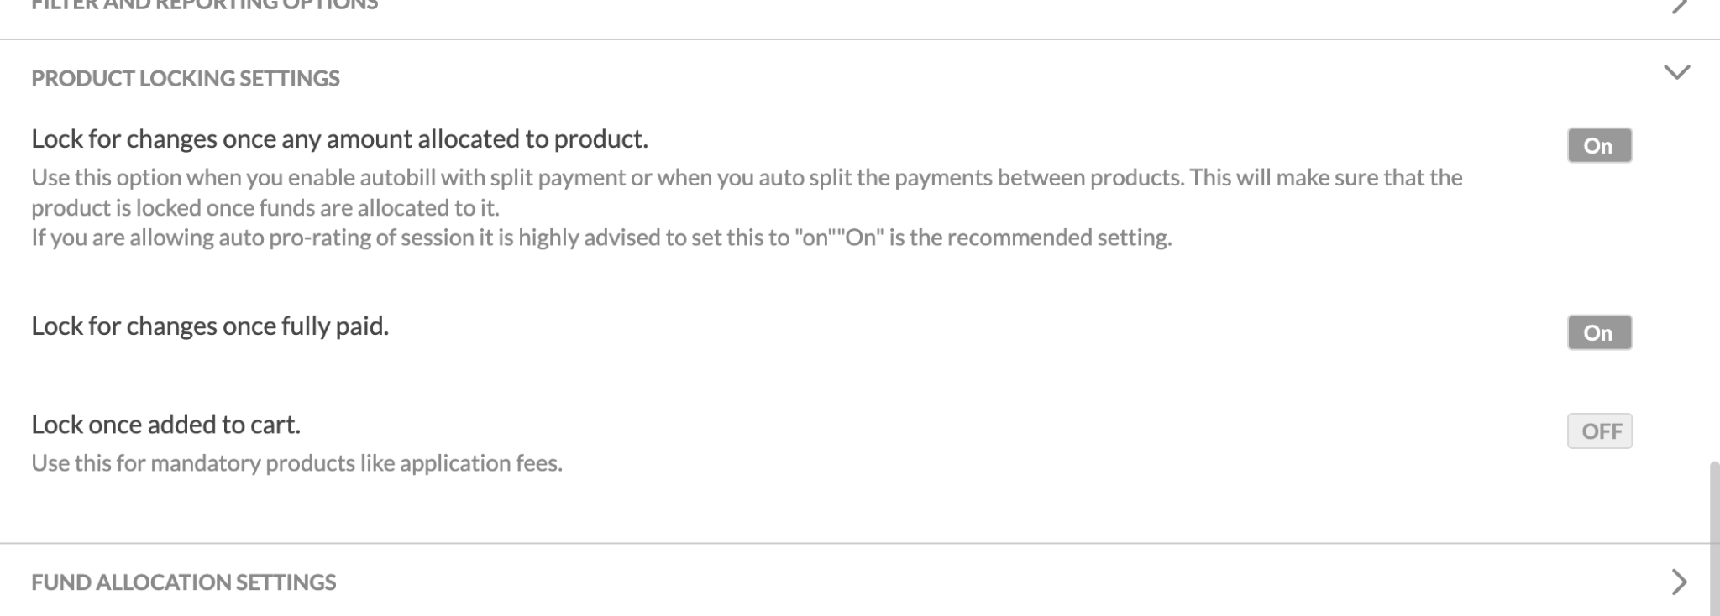Viewport: 1720px width, 616px height.
Task: Click the Fund Allocation Settings header
Action: (183, 581)
